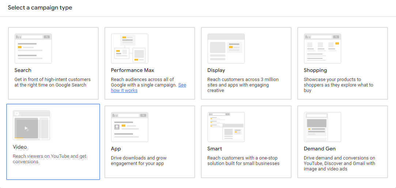This screenshot has height=188, width=396.
Task: Choose the Smart campaign illustration icon
Action: (226, 127)
